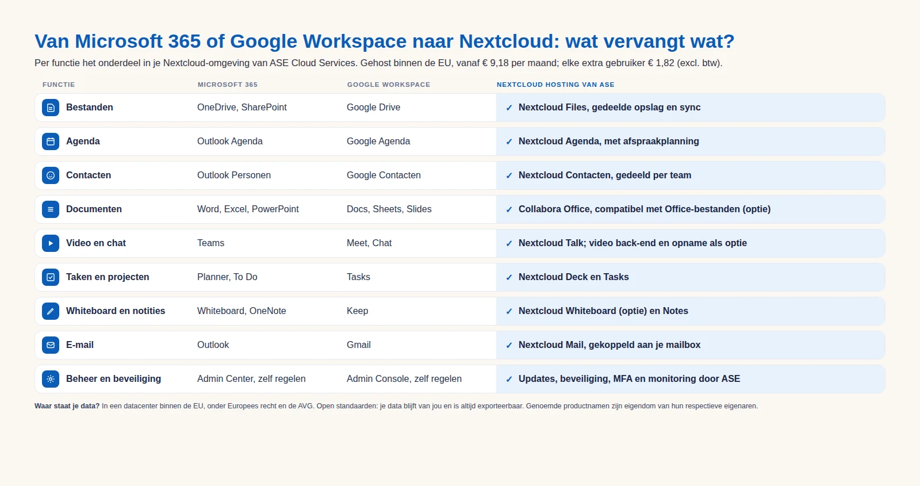Image resolution: width=920 pixels, height=486 pixels.
Task: Click the Admin Console, zelf regelen cell
Action: pyautogui.click(x=404, y=379)
